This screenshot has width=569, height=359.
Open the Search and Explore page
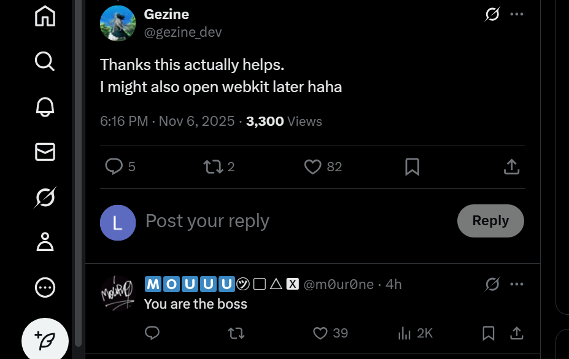click(x=45, y=61)
